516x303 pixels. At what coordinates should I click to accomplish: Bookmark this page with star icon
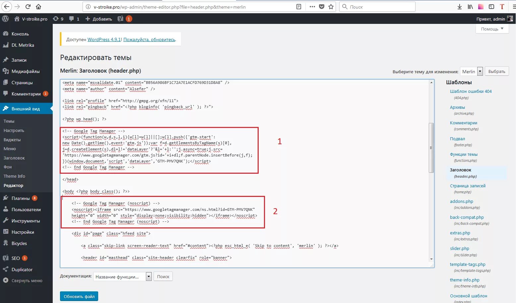(x=331, y=7)
